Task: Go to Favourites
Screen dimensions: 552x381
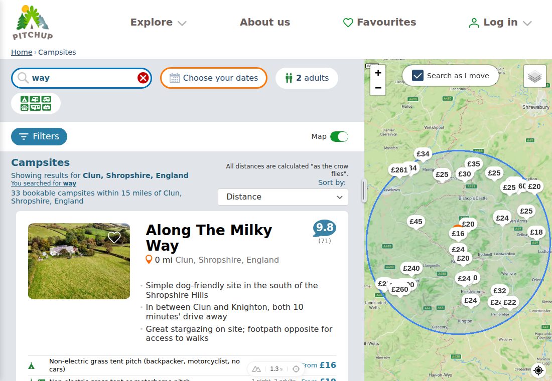Action: [379, 22]
